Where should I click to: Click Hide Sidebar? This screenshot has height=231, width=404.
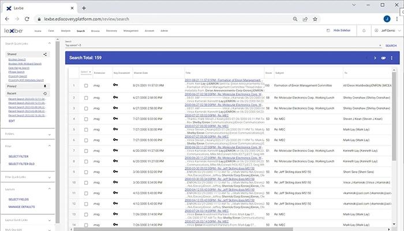342,31
